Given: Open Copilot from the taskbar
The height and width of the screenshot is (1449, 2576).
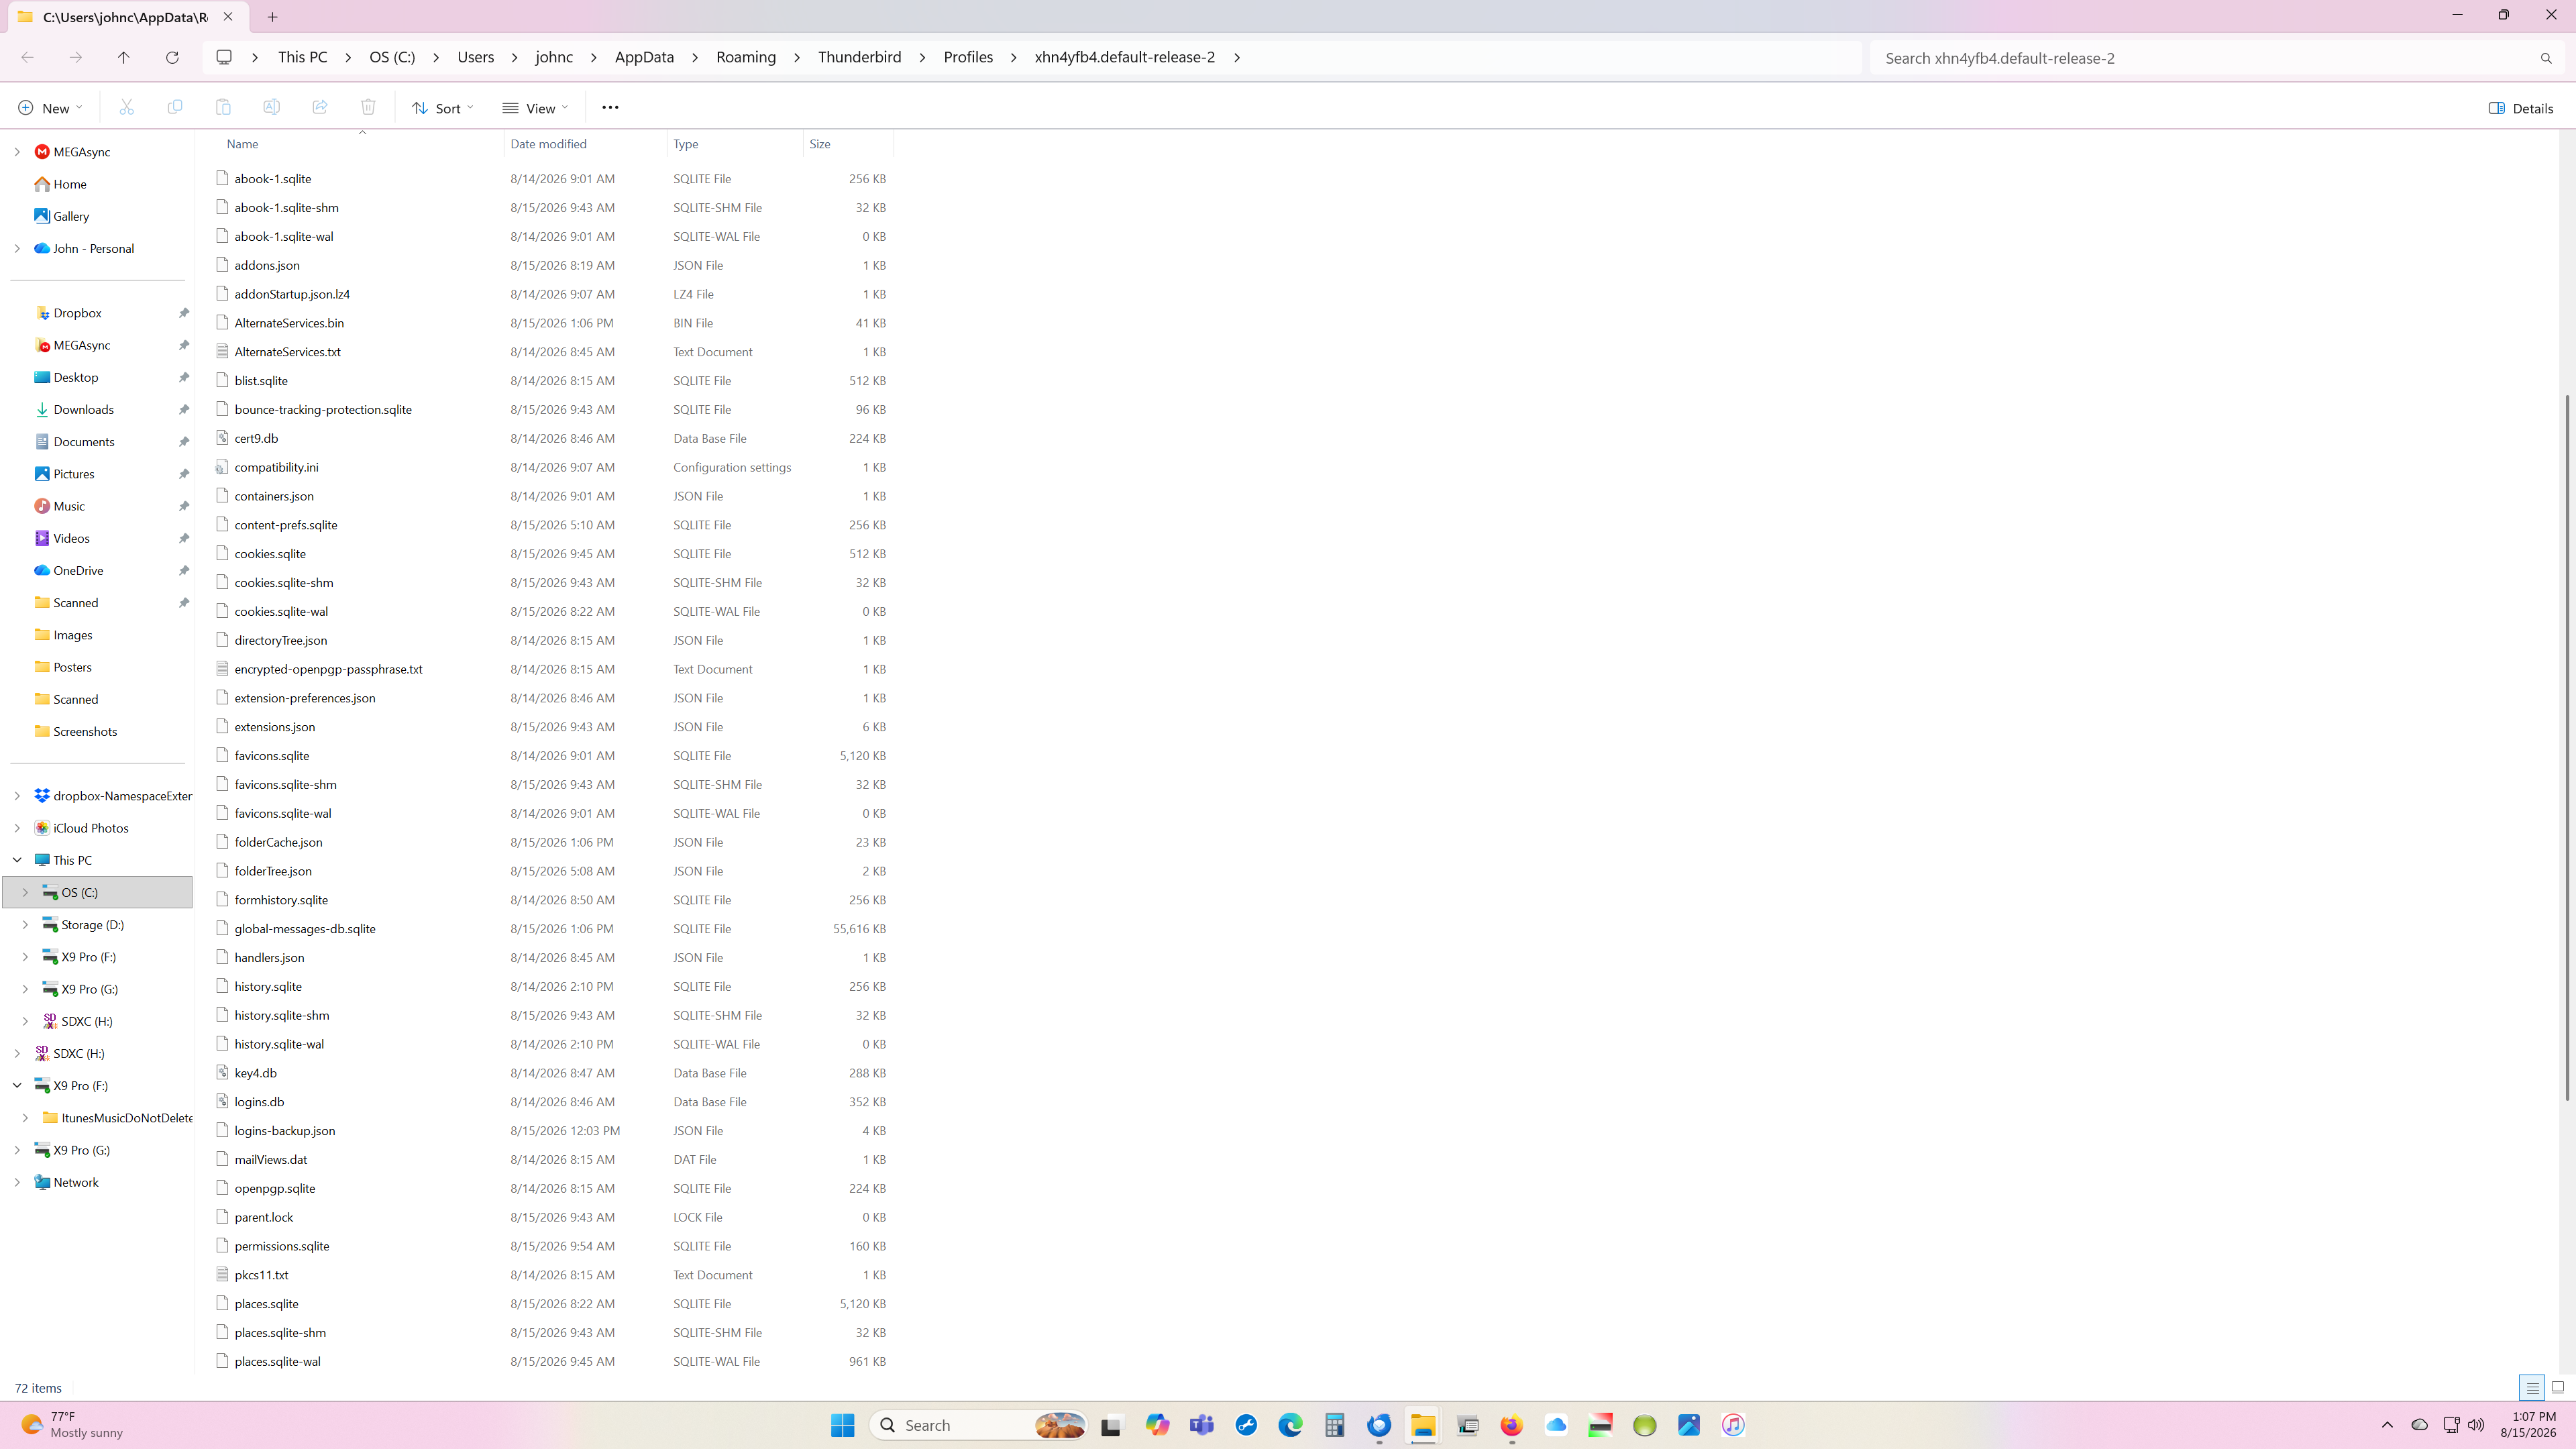Looking at the screenshot, I should click(1157, 1425).
